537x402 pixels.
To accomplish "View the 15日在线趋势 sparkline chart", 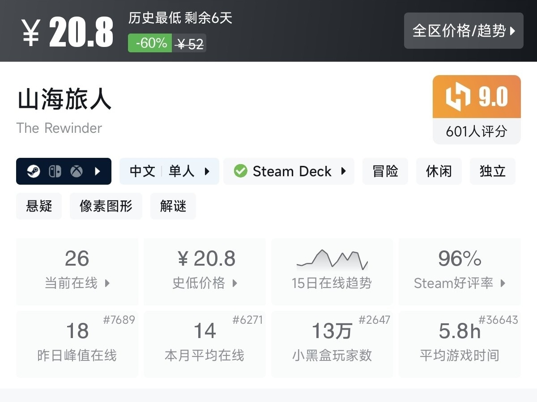I will tap(332, 261).
